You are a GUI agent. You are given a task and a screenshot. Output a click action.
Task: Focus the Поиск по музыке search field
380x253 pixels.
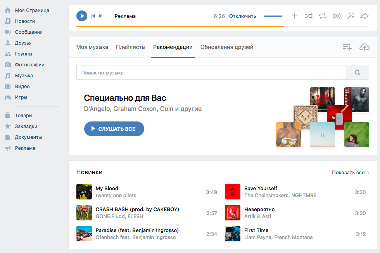(x=211, y=73)
